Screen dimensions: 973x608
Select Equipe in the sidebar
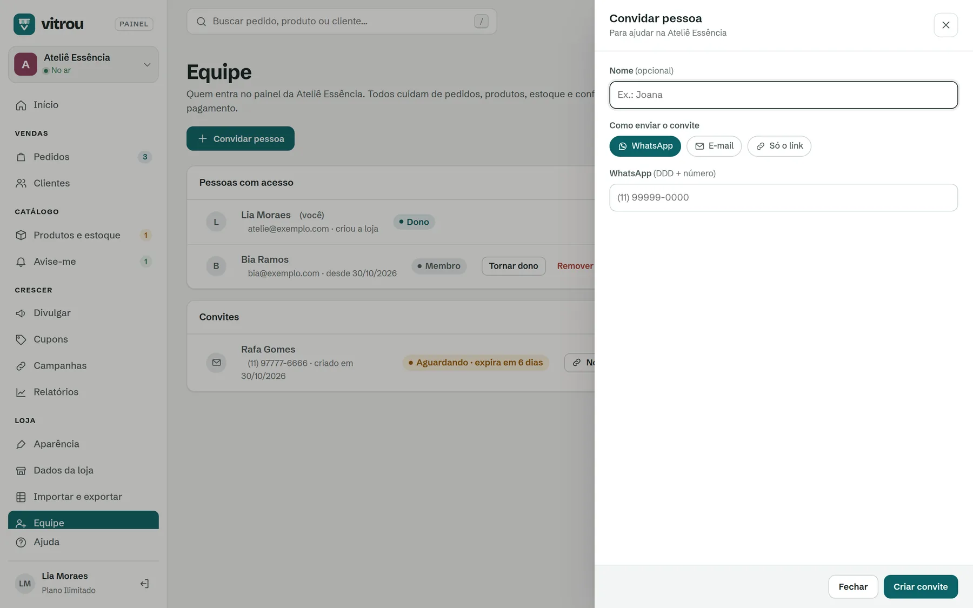pos(83,520)
